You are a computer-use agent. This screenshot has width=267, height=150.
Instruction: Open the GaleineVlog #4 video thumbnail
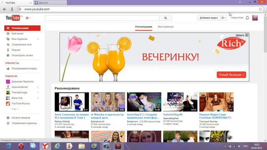(180, 102)
